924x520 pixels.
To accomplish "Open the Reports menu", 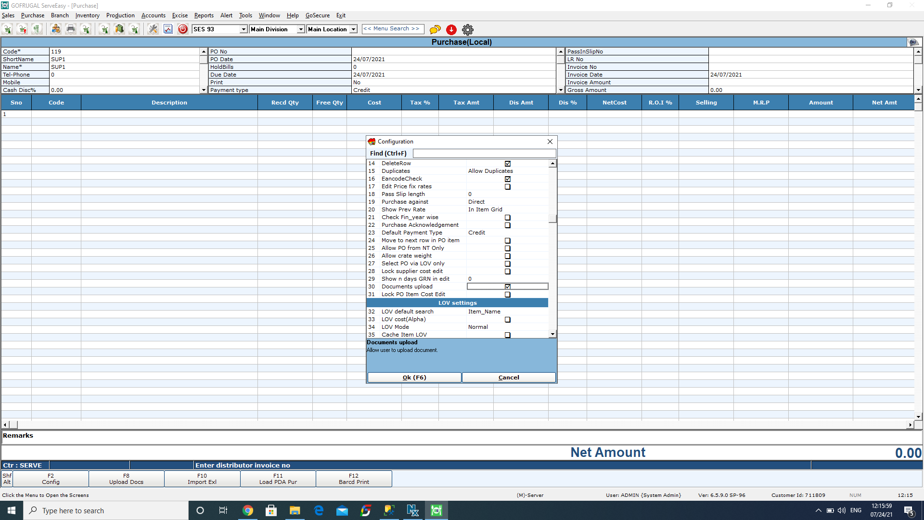I will 204,15.
